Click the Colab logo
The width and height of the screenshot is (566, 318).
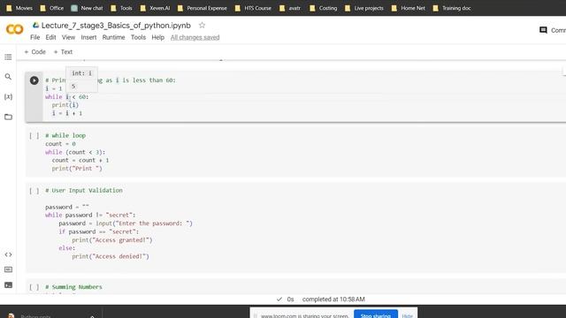15,29
